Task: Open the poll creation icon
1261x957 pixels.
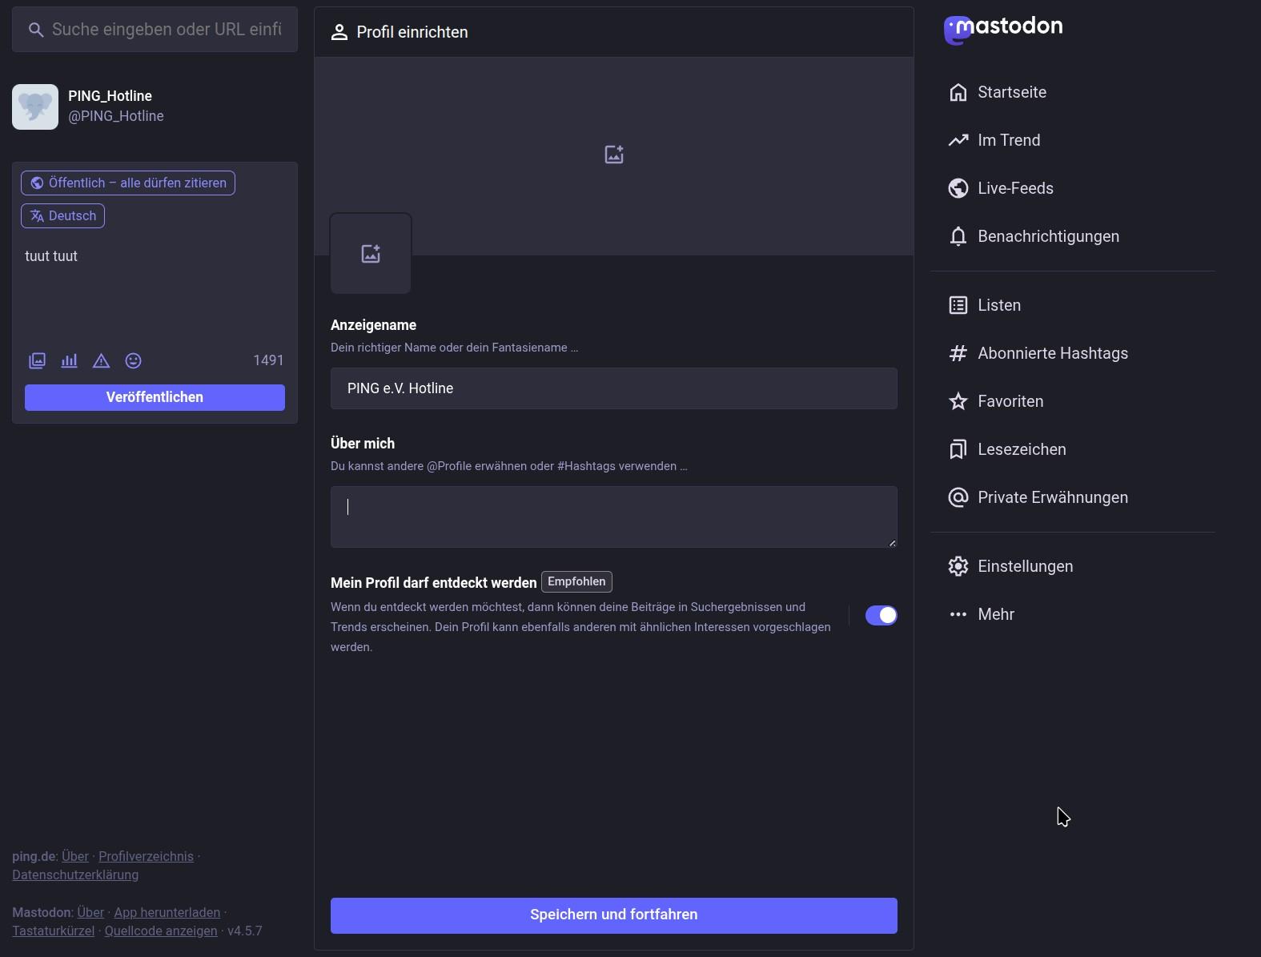Action: [x=70, y=360]
